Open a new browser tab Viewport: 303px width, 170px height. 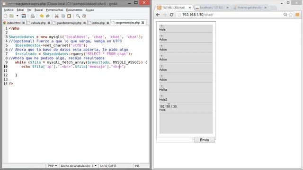[x=273, y=8]
